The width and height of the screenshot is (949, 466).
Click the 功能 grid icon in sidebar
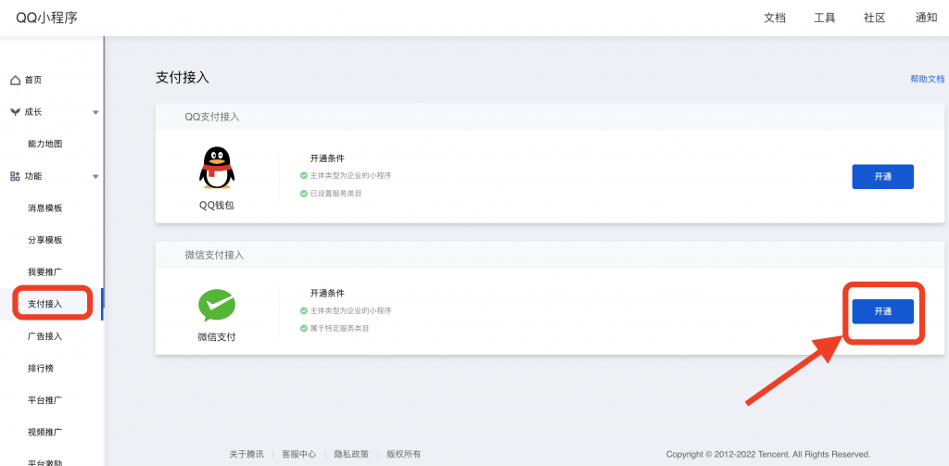(x=15, y=176)
